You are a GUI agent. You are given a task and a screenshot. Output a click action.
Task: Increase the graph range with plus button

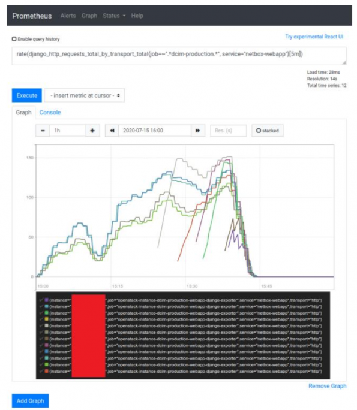click(x=92, y=131)
